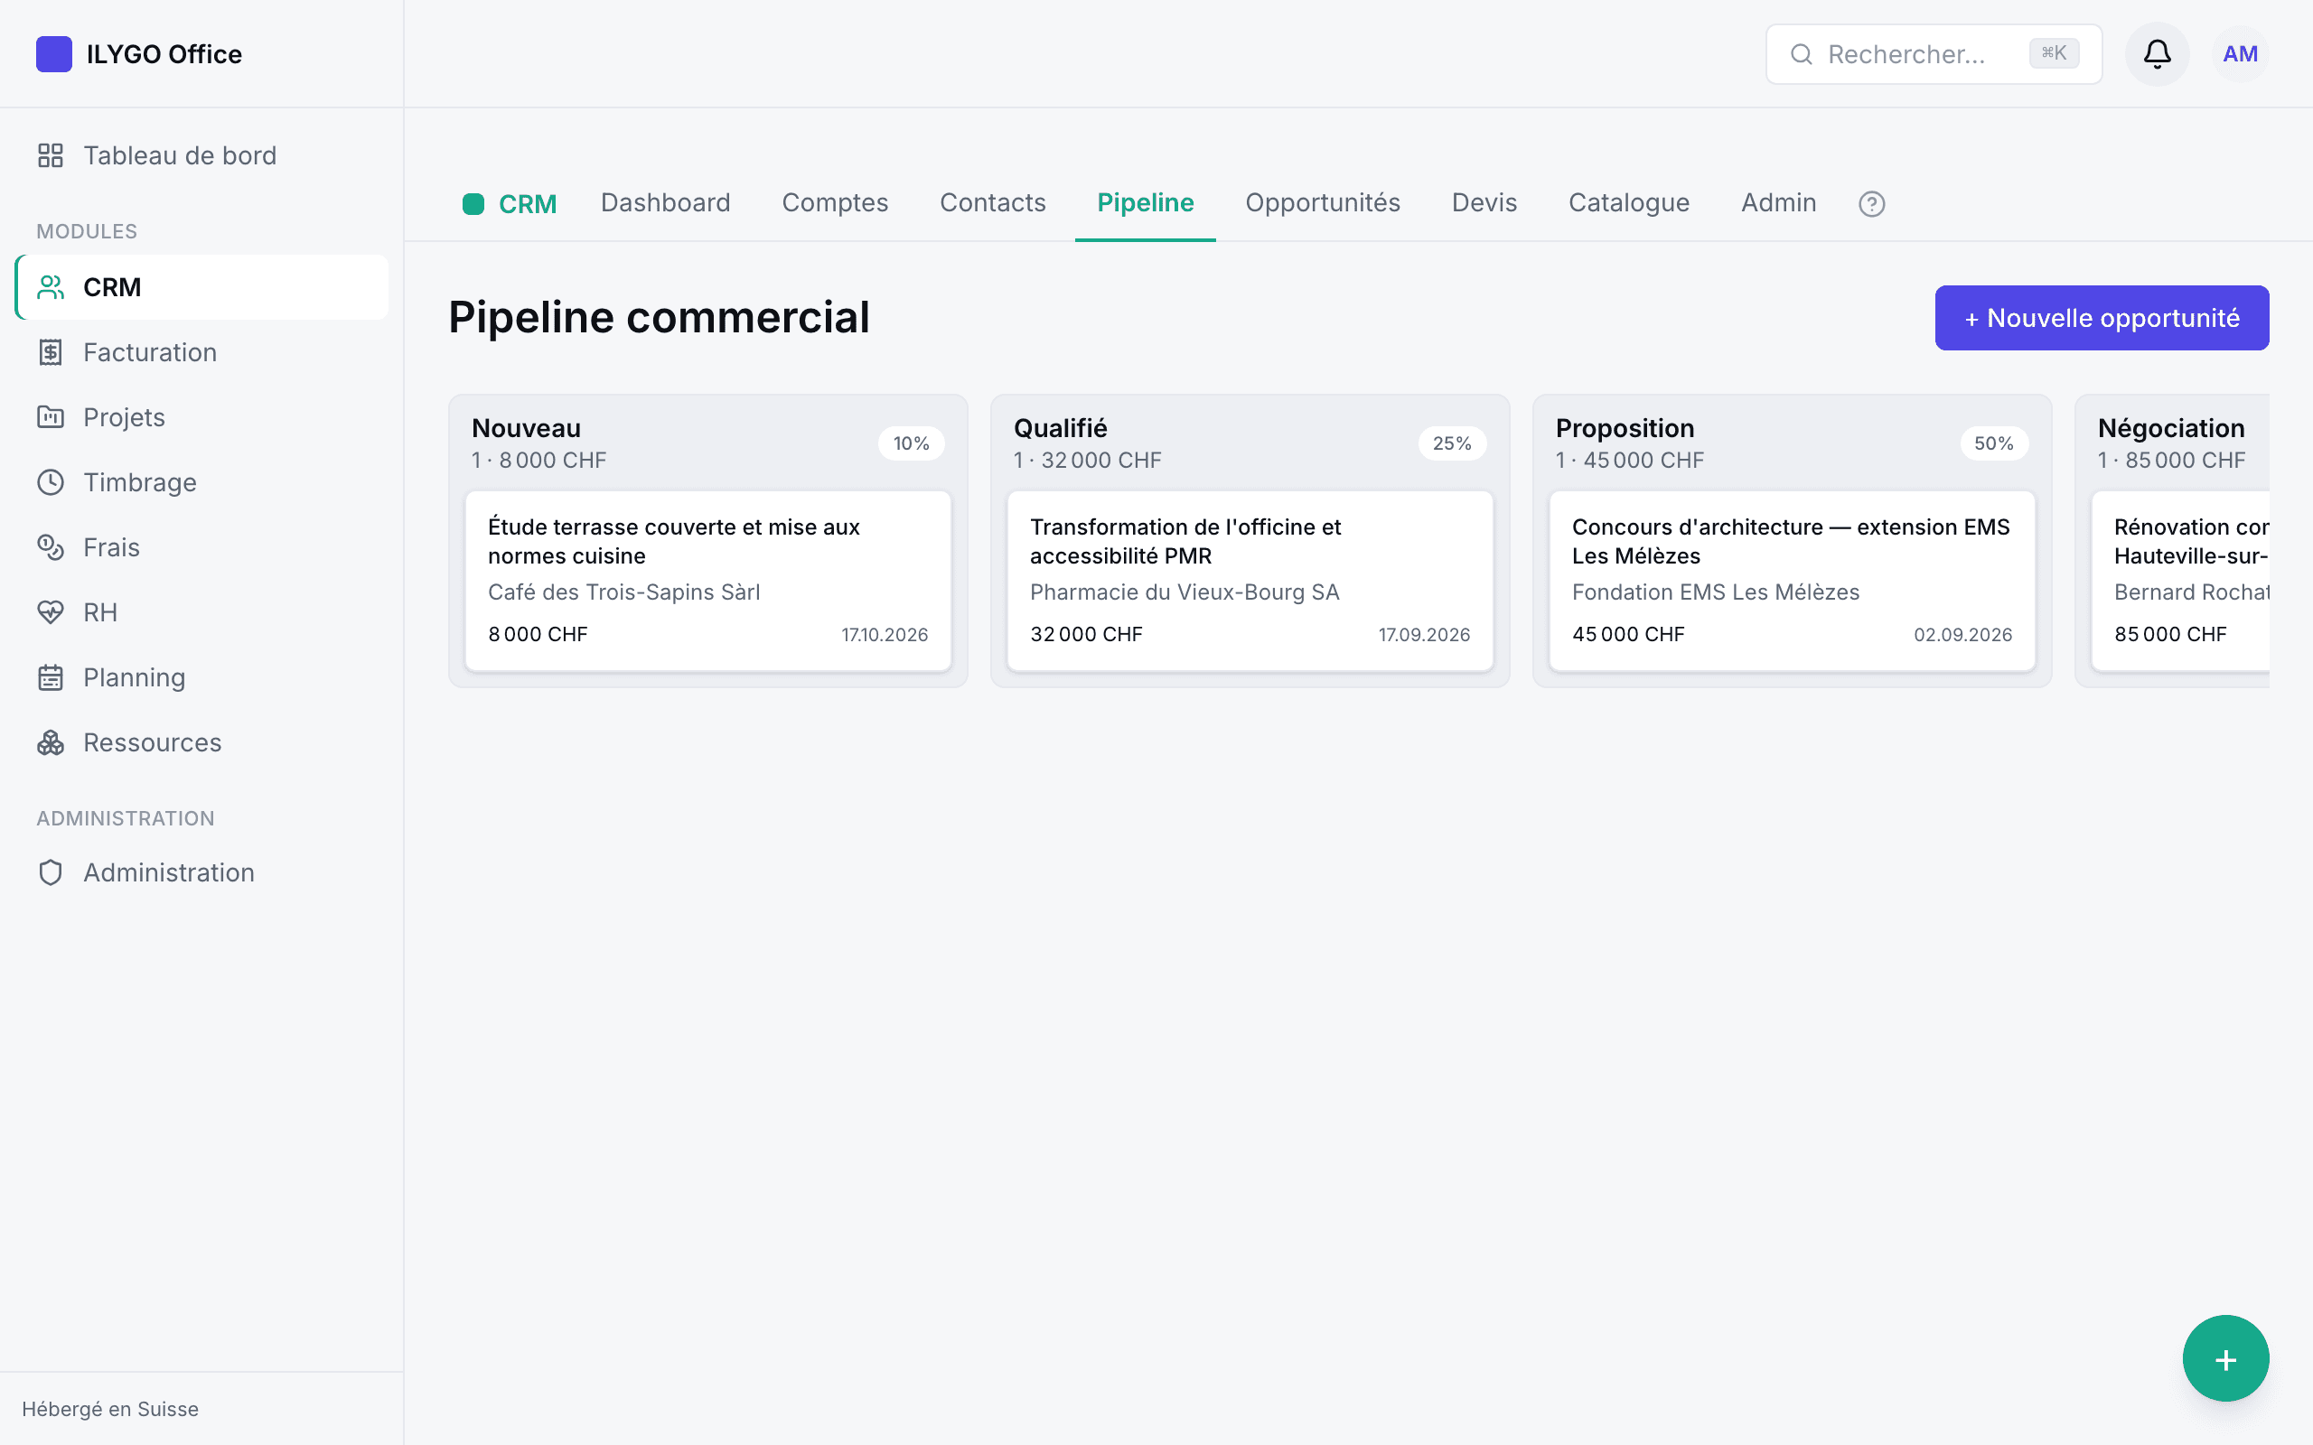
Task: Open Administration sidebar link
Action: tap(202, 872)
